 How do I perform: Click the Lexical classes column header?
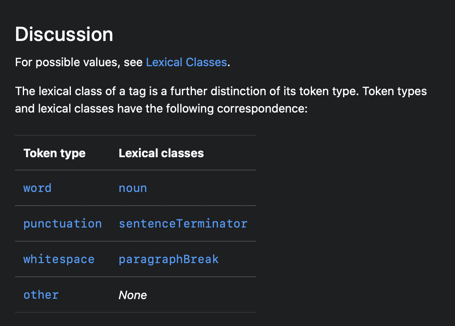[x=161, y=153]
